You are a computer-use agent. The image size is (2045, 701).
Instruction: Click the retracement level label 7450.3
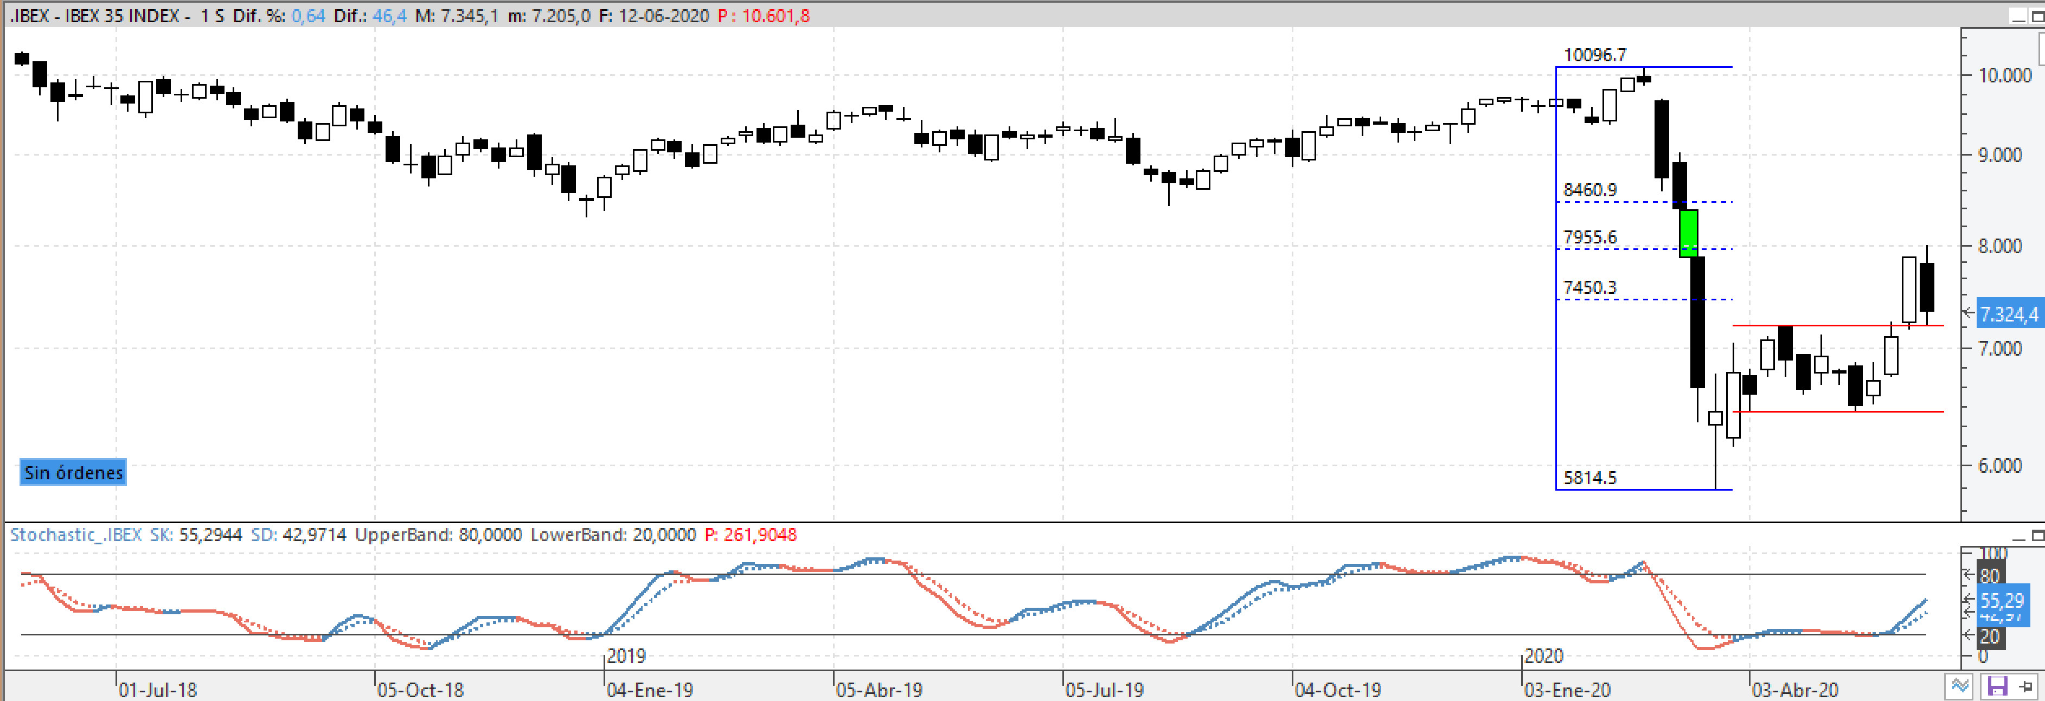click(x=1589, y=287)
